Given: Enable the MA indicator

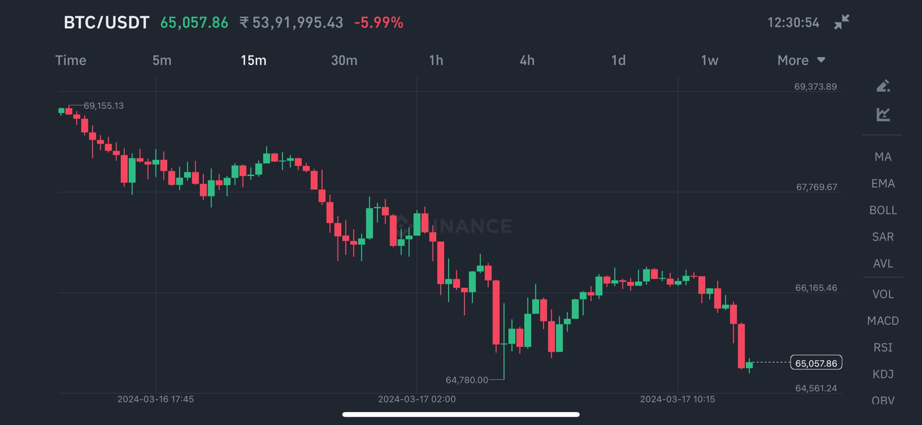Looking at the screenshot, I should [x=882, y=157].
